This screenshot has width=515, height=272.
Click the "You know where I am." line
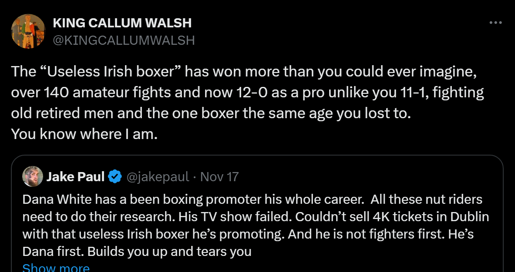point(84,134)
